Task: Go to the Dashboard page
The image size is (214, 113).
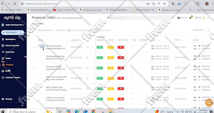Action: [x=10, y=52]
